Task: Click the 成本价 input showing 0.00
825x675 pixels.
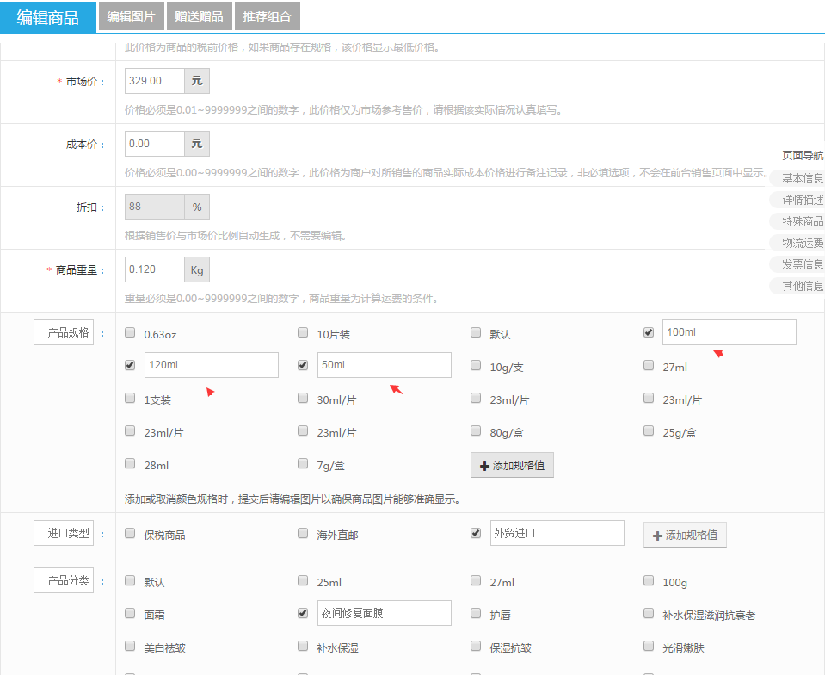Action: (155, 144)
